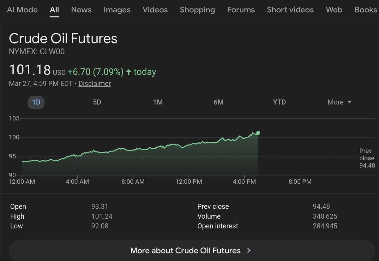Show the 6M chart range
The image size is (379, 261).
point(219,102)
